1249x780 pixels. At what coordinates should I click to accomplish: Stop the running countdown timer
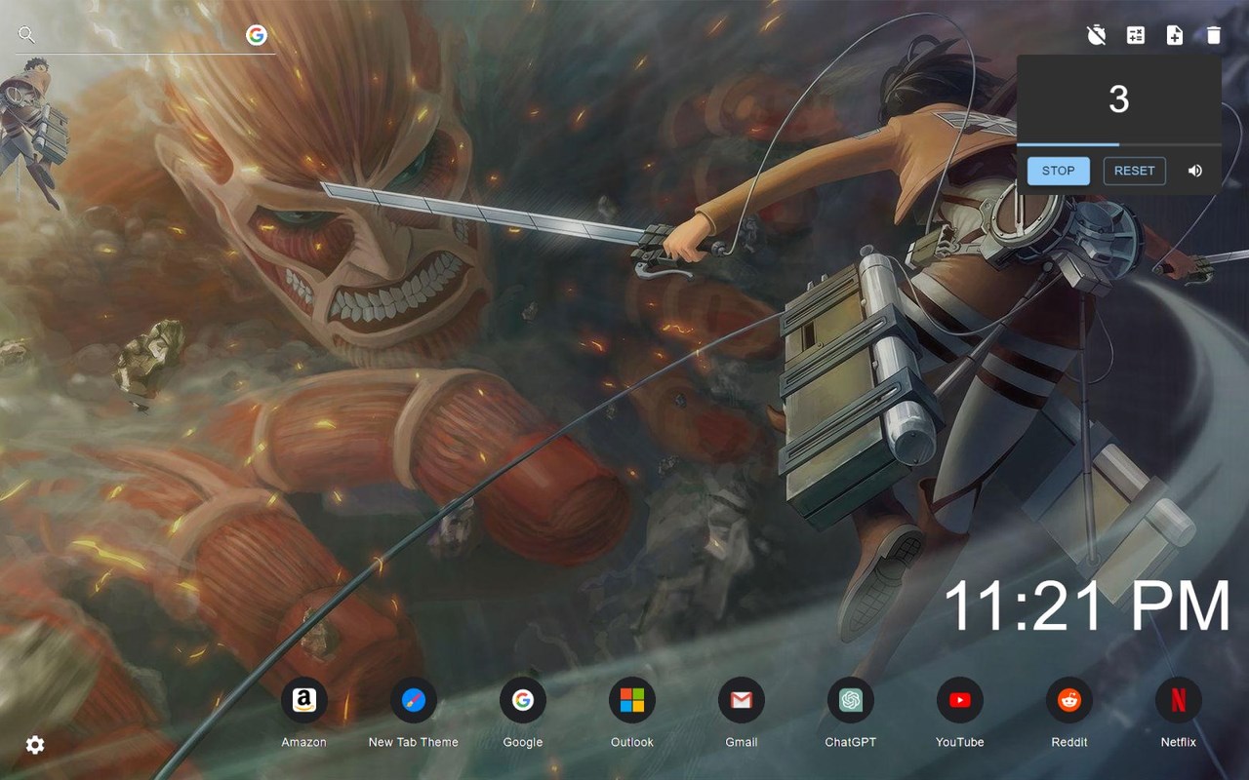[x=1059, y=171]
